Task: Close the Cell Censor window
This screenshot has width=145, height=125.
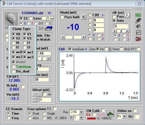Action: tap(139, 4)
